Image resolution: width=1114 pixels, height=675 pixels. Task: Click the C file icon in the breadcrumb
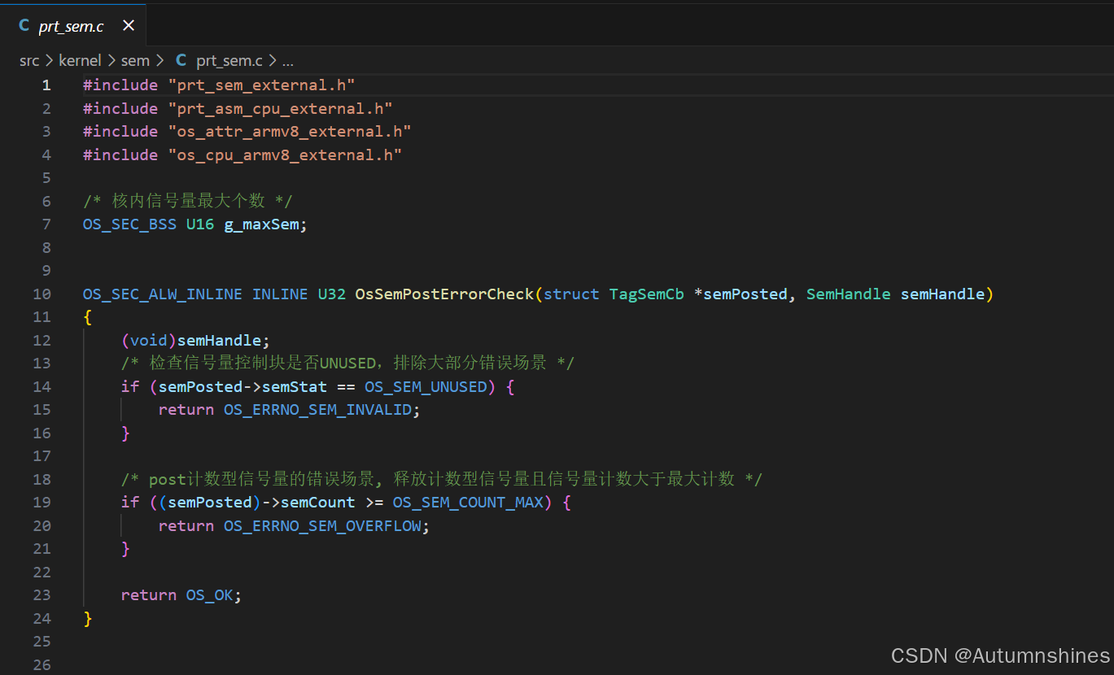pos(181,60)
